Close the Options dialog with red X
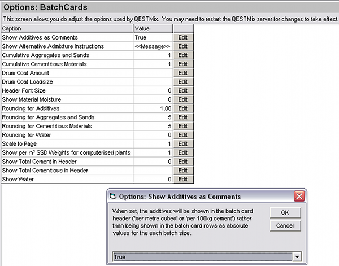 coord(299,197)
